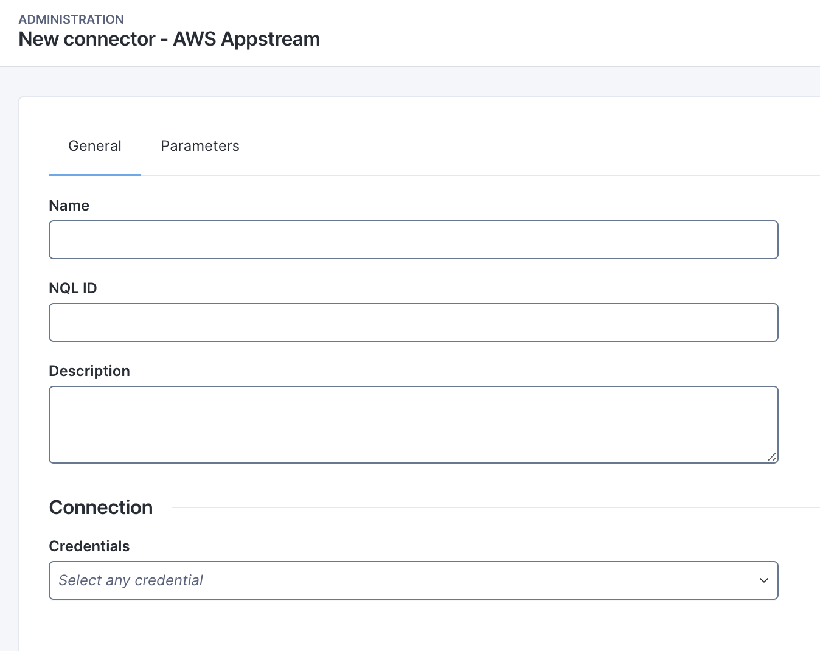The image size is (820, 651).
Task: Switch to the Parameters tab
Action: pos(200,146)
